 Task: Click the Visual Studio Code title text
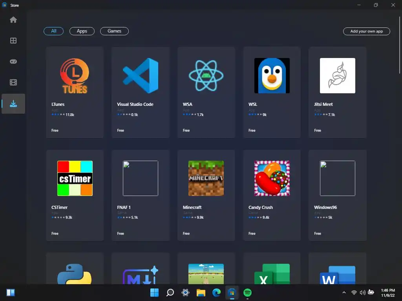pyautogui.click(x=135, y=104)
